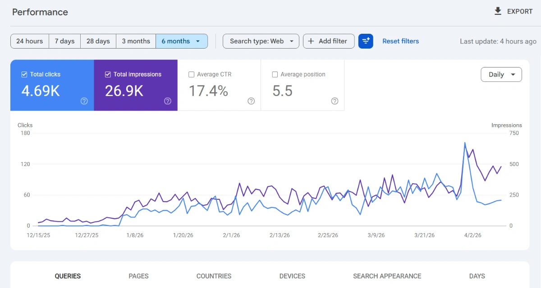Click the help icon on Total clicks card
The image size is (541, 288).
point(84,101)
